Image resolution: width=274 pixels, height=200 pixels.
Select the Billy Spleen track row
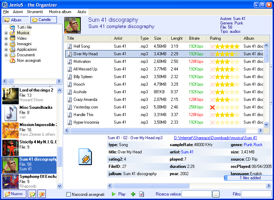164,77
